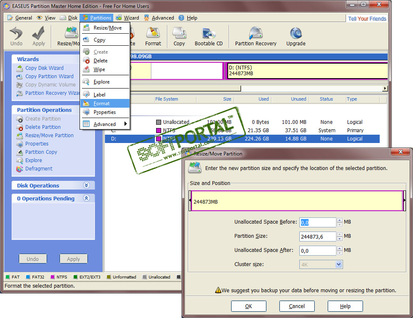
Task: Decrease Partition Size spinner value
Action: pos(339,239)
